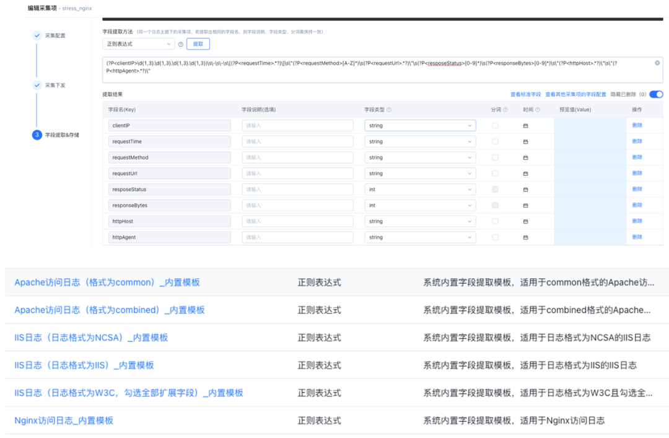Click the time calendar icon in httpHost row

point(526,222)
